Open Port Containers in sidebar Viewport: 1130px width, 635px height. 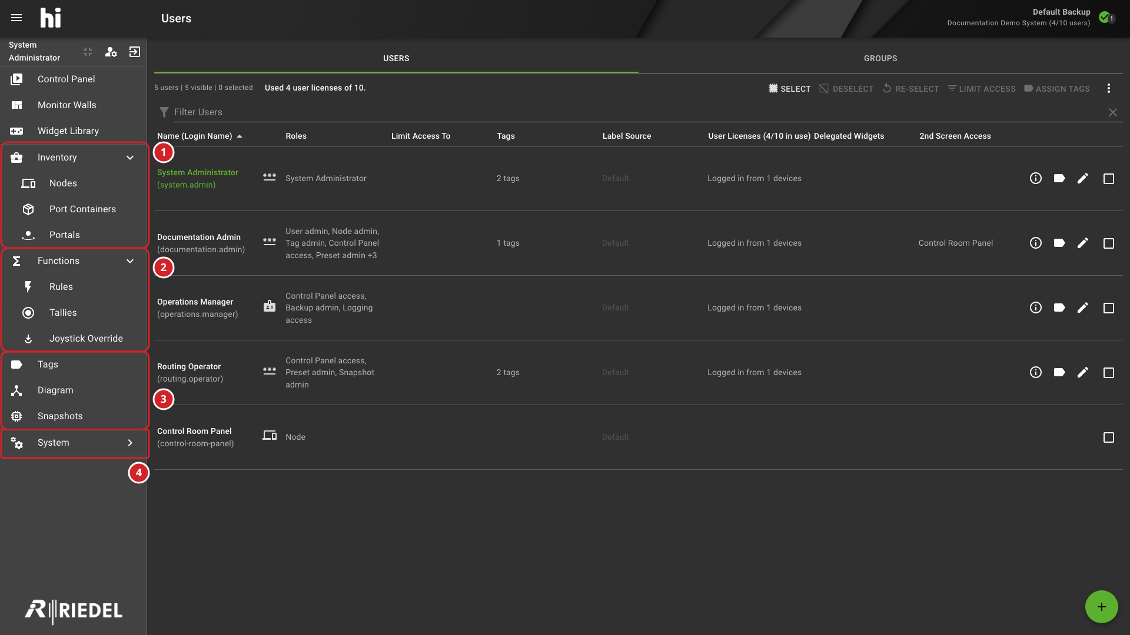pyautogui.click(x=74, y=209)
